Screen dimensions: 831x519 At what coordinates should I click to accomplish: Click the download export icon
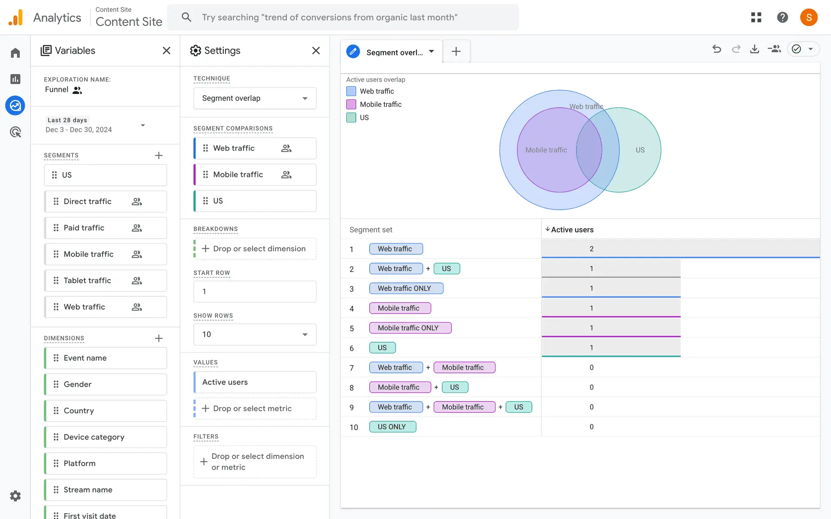754,49
